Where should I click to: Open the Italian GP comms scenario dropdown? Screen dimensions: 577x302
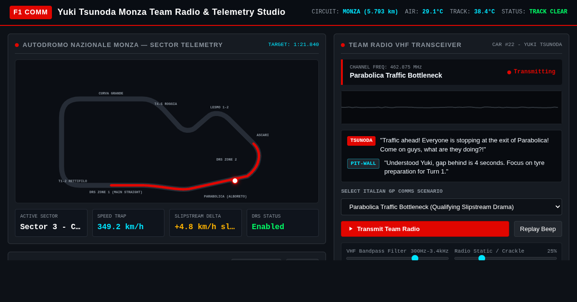pyautogui.click(x=452, y=207)
